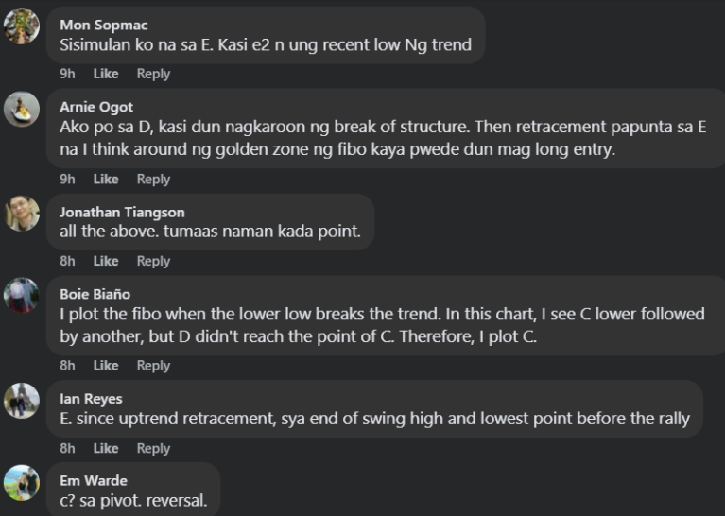Click the 8h timestamp under Boie Biaño's comment

67,366
